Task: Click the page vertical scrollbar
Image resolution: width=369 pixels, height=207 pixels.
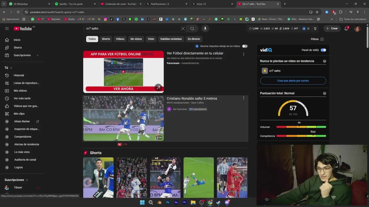Action: [x=367, y=37]
